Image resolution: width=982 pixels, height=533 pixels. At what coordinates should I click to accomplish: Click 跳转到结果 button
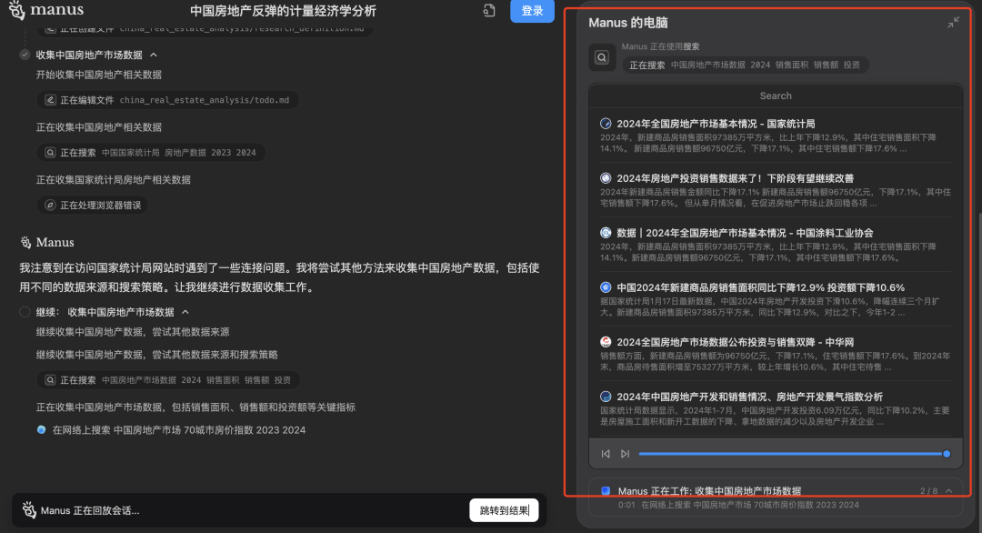tap(504, 510)
